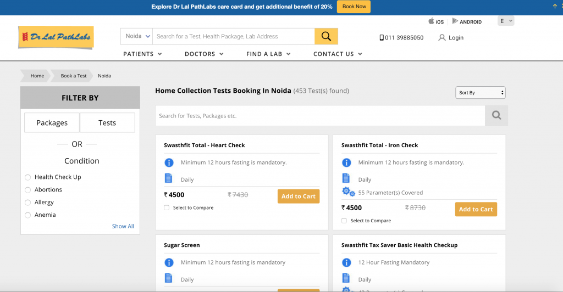
Task: Open the Noida city dropdown
Action: click(x=136, y=36)
